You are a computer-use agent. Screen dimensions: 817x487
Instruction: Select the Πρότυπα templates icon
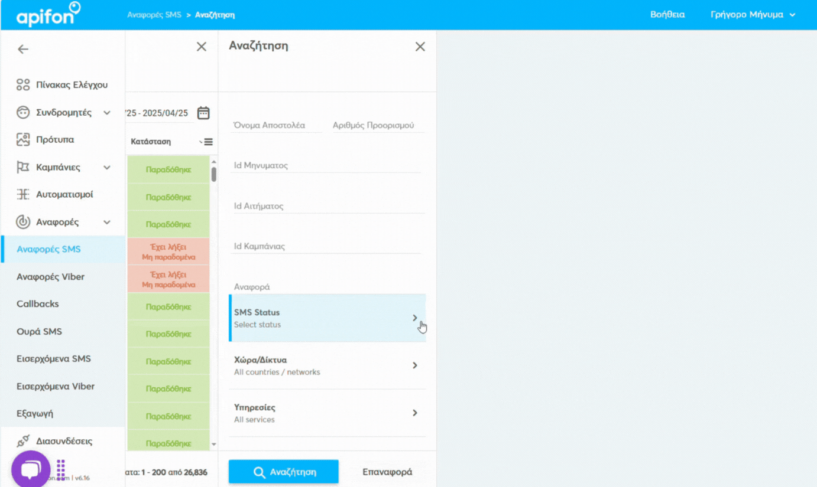[x=22, y=139]
